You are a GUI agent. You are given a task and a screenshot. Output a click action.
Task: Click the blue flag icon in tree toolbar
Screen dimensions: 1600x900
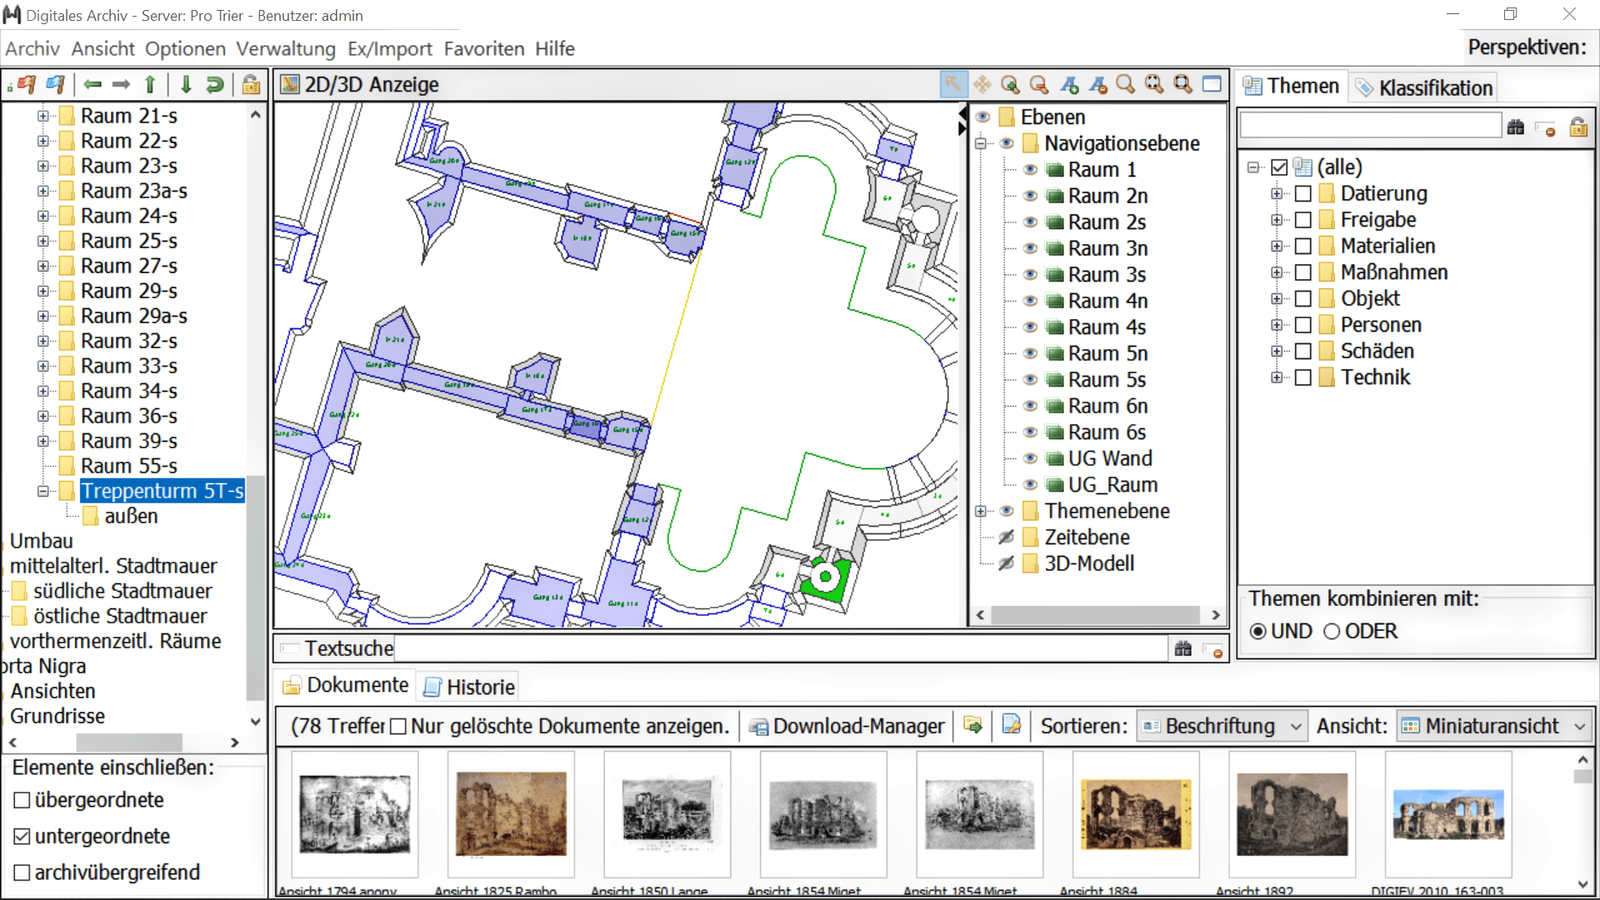click(55, 84)
